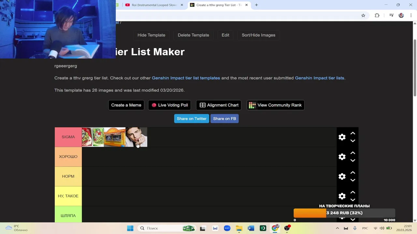Close the Roi Instrumental YouTube tab
The image size is (417, 234).
(x=182, y=5)
